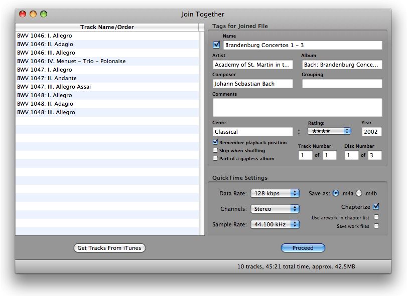Image resolution: width=408 pixels, height=296 pixels.
Task: Open the star Rating popup menu
Action: pos(329,131)
